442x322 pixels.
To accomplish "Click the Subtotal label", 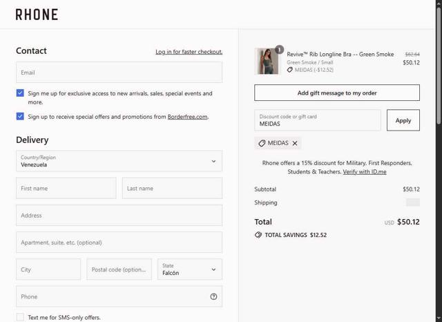I will tap(265, 189).
